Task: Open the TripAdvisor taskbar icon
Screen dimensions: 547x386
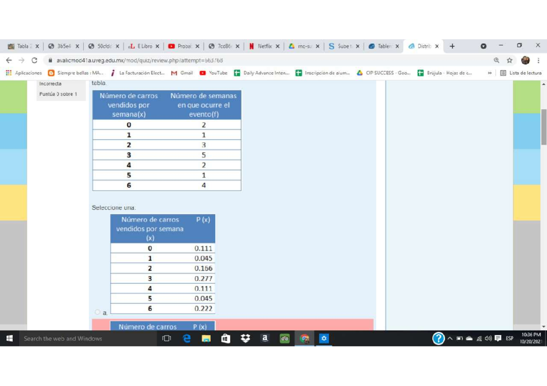Action: (x=285, y=339)
